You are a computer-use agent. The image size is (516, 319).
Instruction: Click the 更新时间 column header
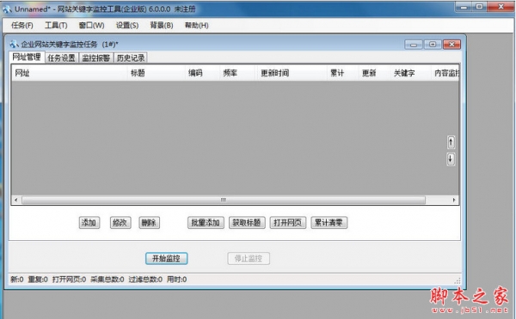click(292, 73)
